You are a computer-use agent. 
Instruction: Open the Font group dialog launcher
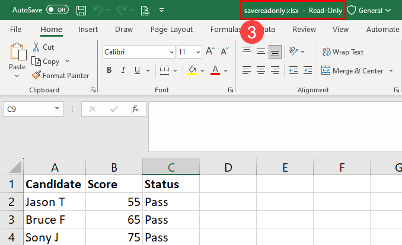[x=231, y=90]
